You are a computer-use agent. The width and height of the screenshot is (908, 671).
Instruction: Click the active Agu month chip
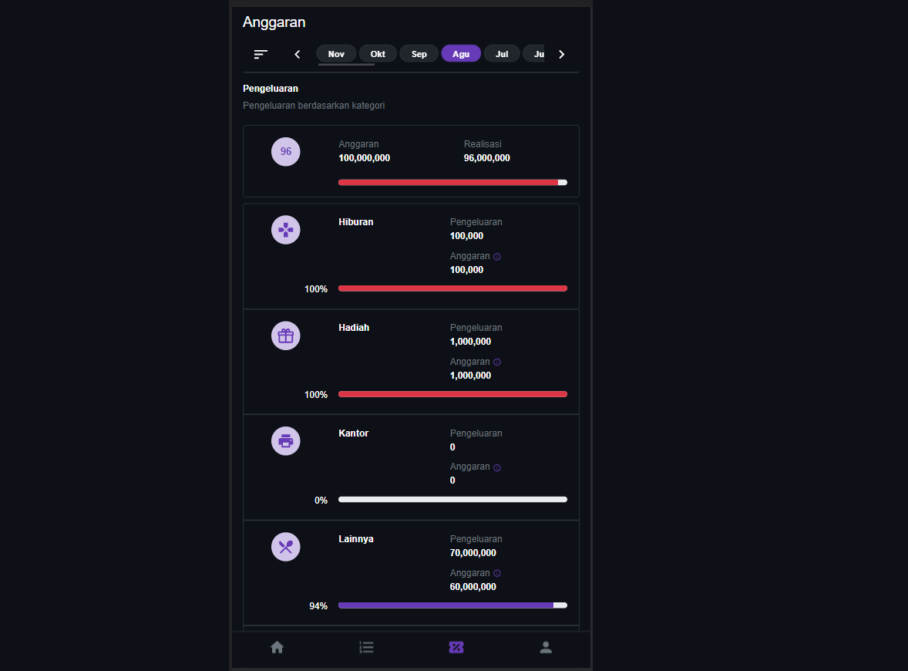pyautogui.click(x=461, y=54)
